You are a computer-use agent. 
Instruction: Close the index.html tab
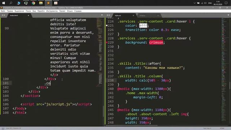coord(29,15)
